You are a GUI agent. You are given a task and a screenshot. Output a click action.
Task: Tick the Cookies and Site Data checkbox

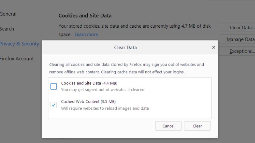[54, 86]
